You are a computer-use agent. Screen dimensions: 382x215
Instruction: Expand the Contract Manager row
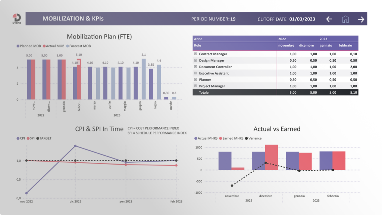tap(195, 54)
